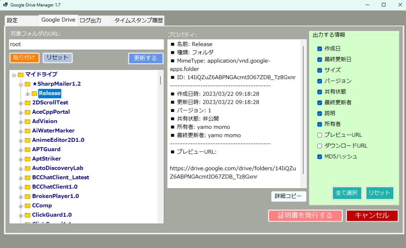
Task: Uncheck the 所有者 checkbox
Action: 320,124
